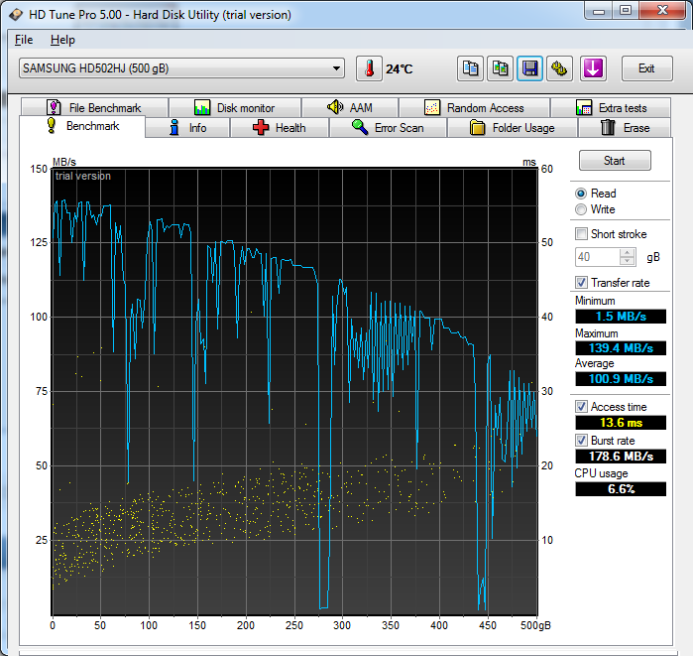This screenshot has height=656, width=693.
Task: Switch to the Health tab
Action: [280, 128]
